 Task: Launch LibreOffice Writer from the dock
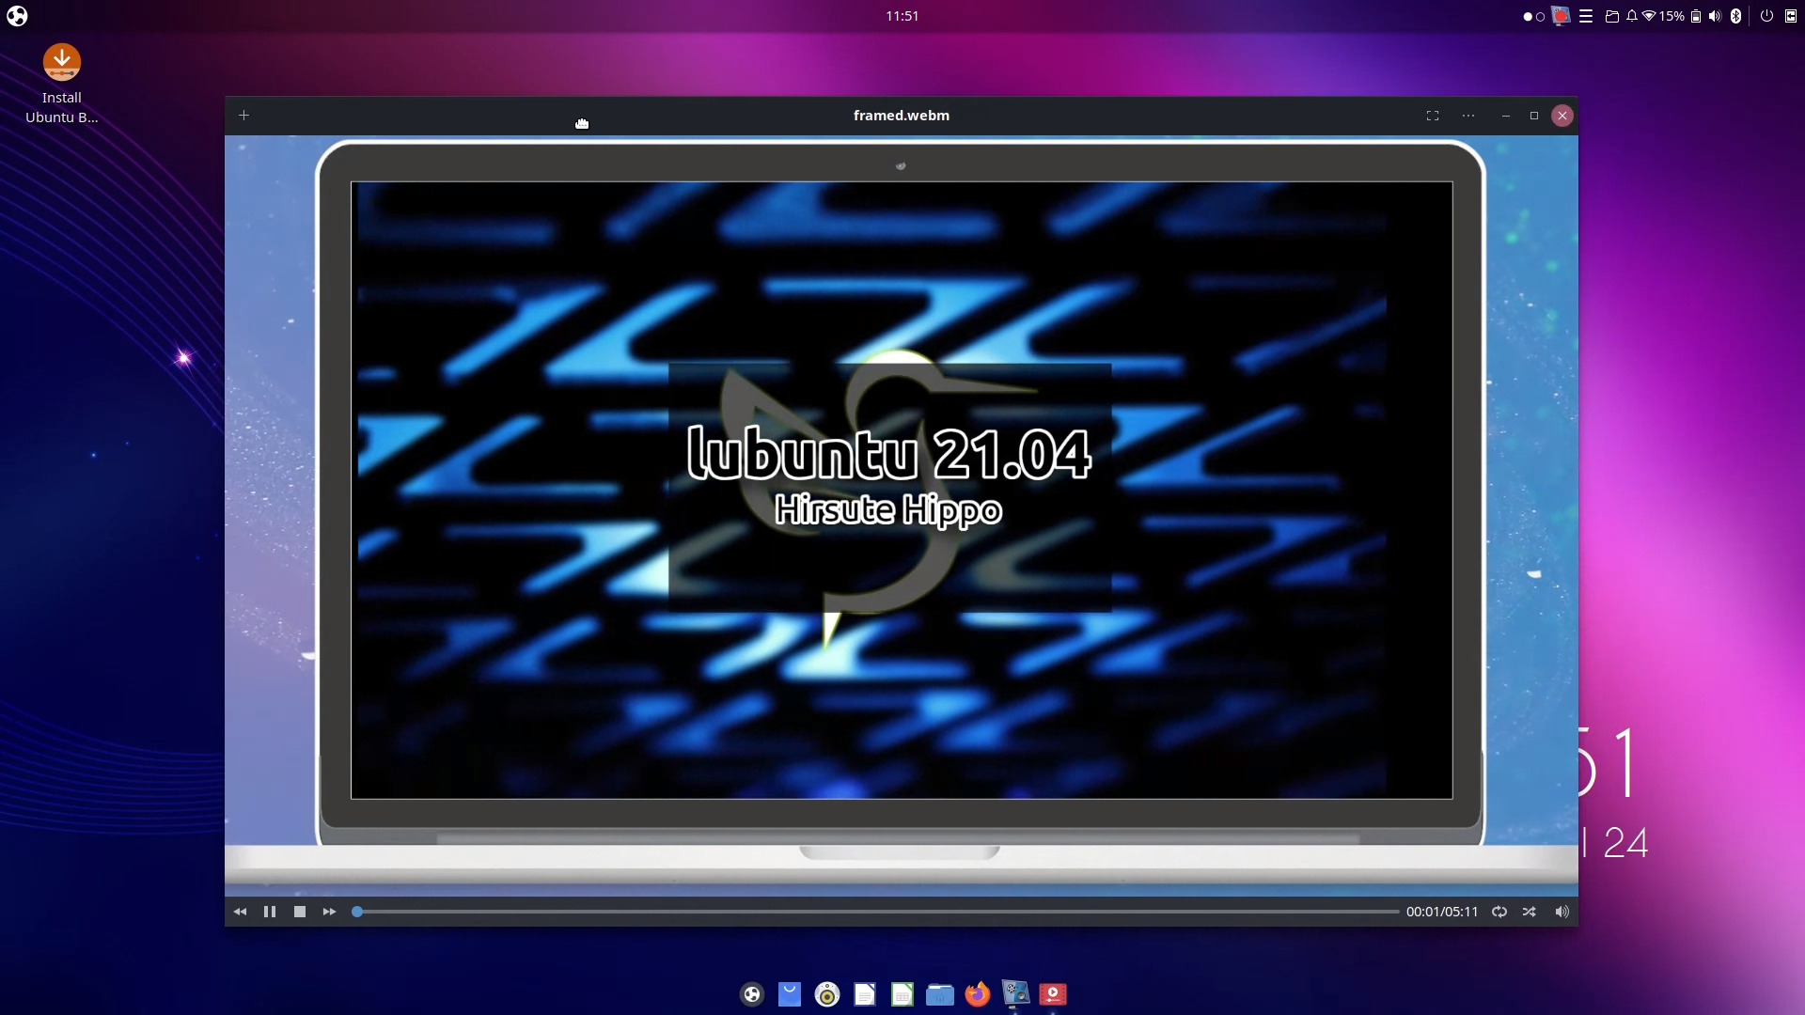pyautogui.click(x=865, y=994)
